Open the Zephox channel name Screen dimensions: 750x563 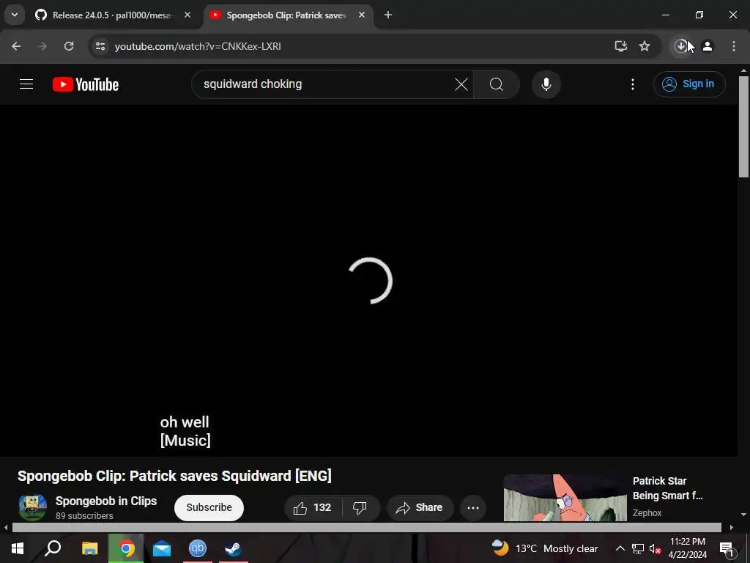point(647,512)
